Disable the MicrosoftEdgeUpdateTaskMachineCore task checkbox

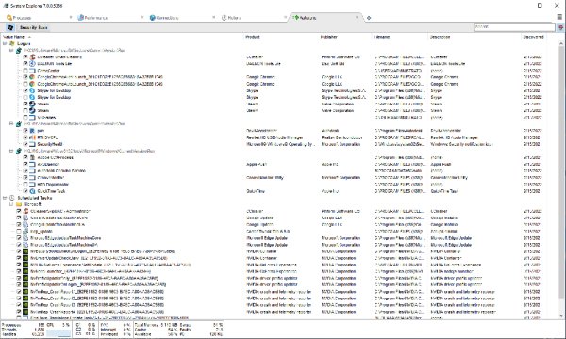pos(19,237)
